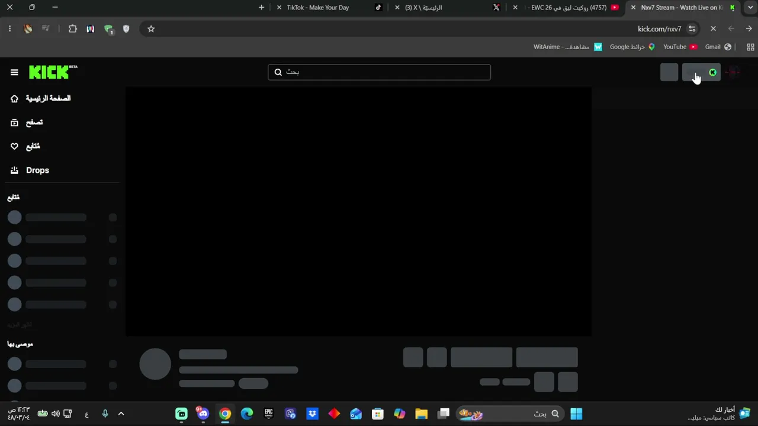The image size is (758, 426).
Task: Open Task View from taskbar
Action: (444, 414)
